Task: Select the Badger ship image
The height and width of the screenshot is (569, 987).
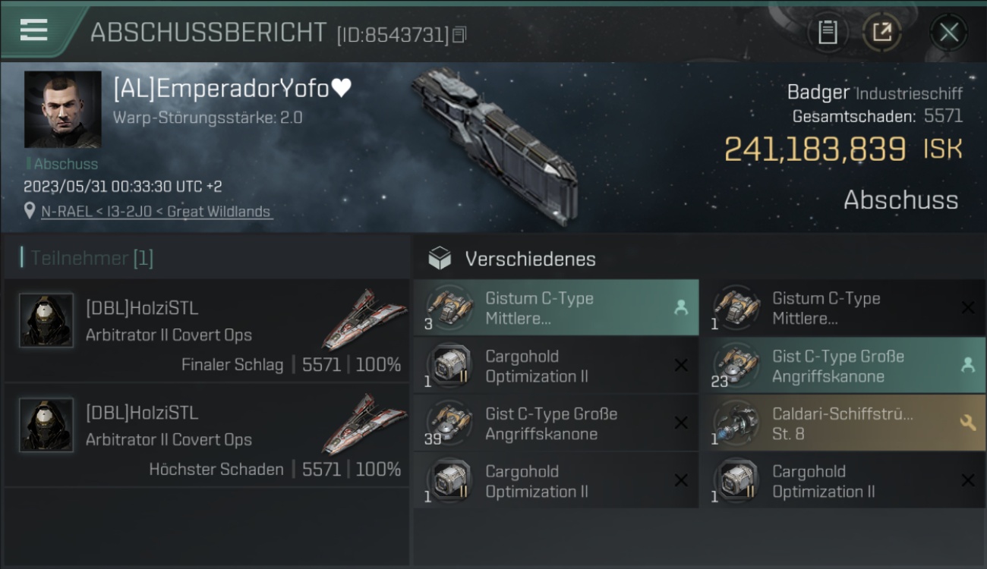Action: (x=495, y=137)
